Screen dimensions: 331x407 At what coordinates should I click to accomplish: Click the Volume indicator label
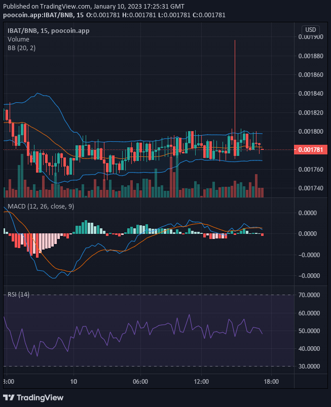coord(18,39)
